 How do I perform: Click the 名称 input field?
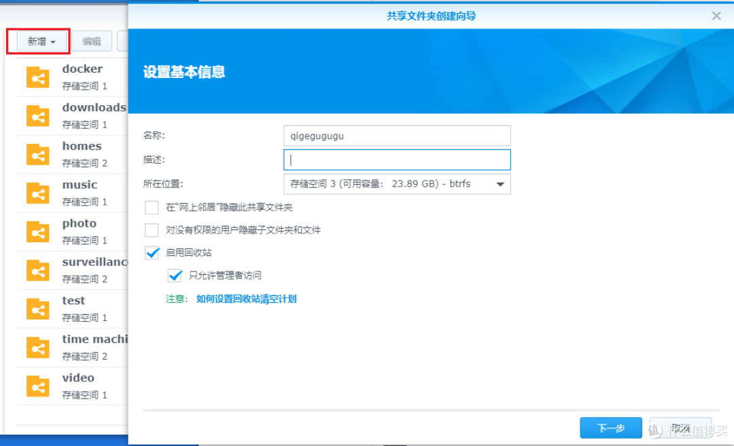(397, 136)
